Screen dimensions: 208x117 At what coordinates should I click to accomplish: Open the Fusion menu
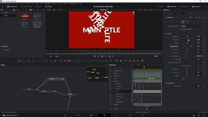[54, 4]
